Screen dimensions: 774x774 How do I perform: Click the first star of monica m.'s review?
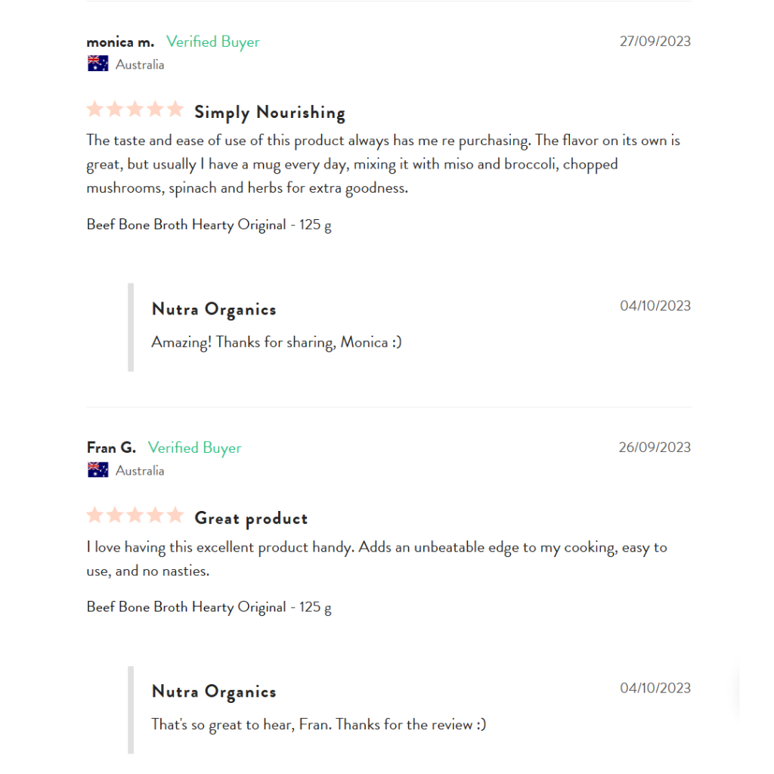coord(94,110)
